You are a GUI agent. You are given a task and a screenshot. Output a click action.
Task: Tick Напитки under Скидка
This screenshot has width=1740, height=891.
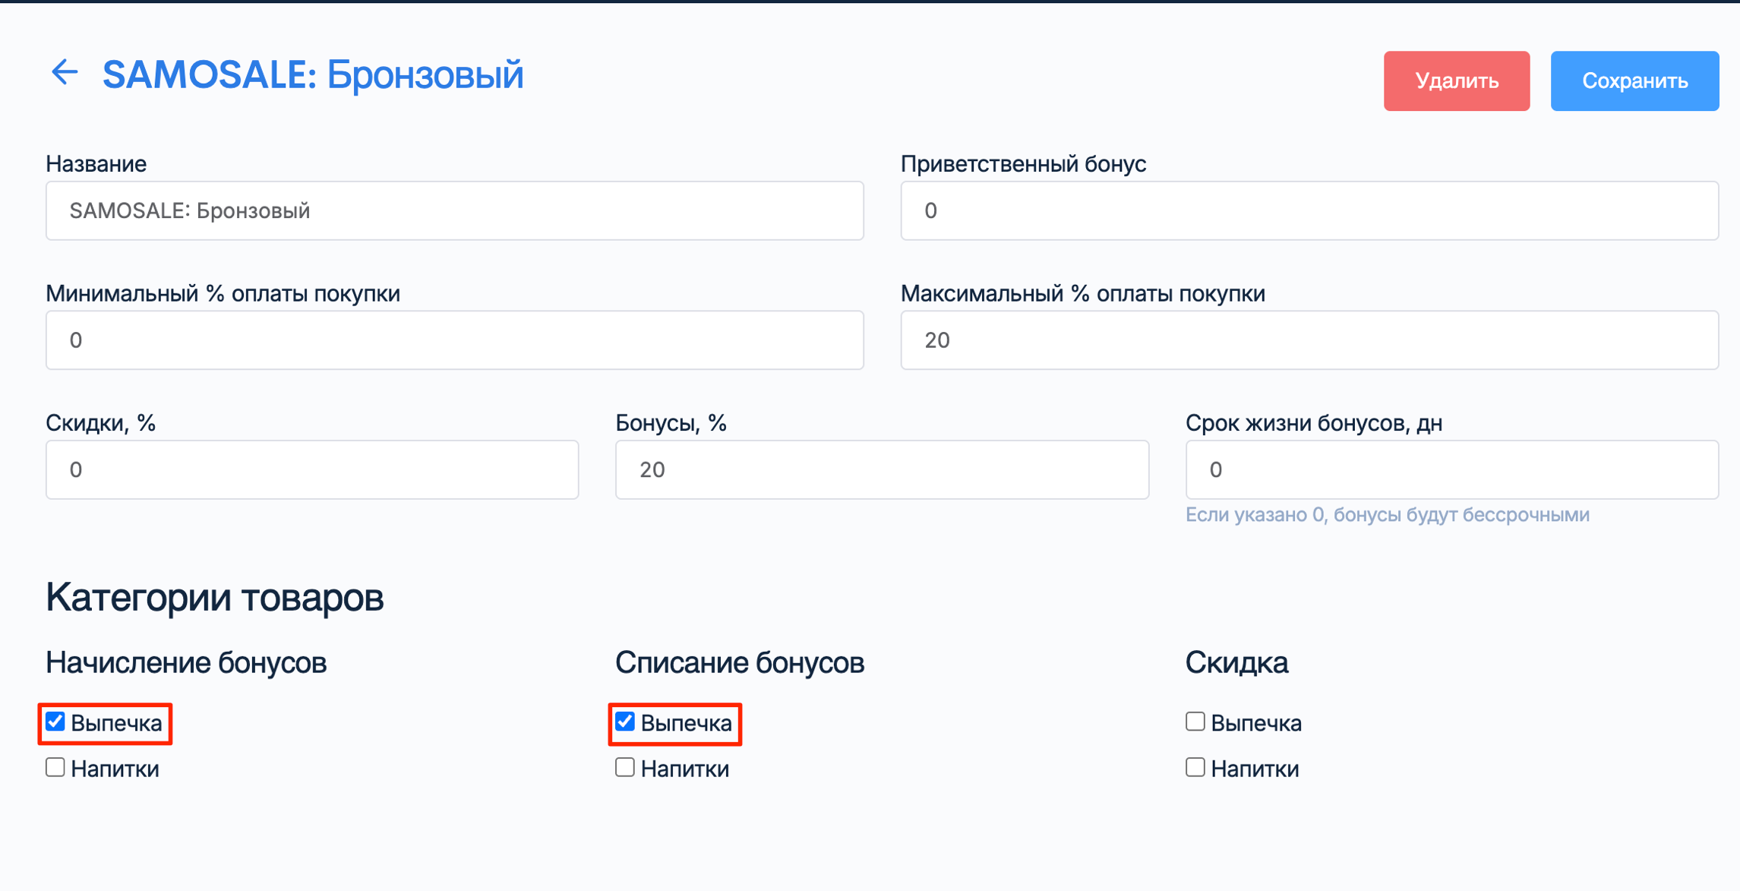click(x=1195, y=767)
